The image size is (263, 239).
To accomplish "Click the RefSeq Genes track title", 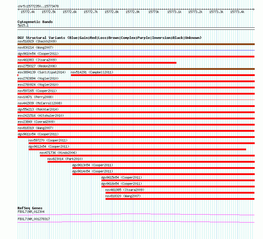I will click(30, 208).
